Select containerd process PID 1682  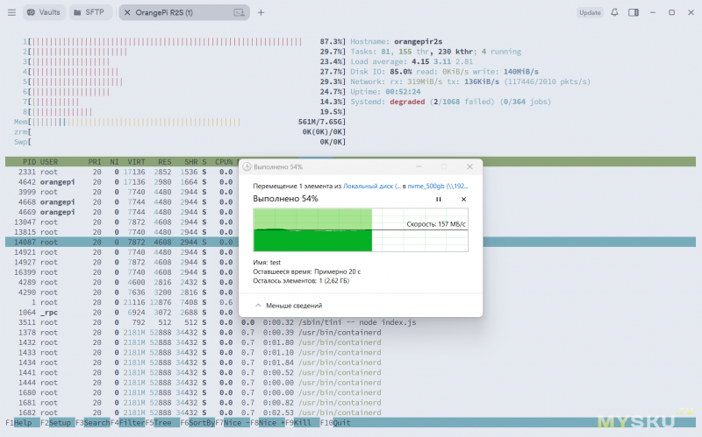(350, 412)
